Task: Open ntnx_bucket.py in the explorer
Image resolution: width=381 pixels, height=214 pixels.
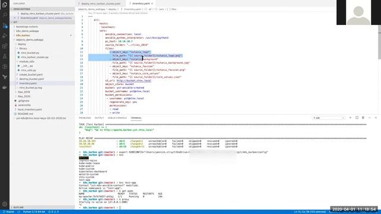Action: click(30, 53)
